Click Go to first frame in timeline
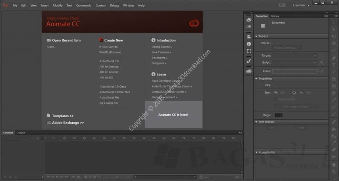Viewport: 339px width, 181px height. pyautogui.click(x=49, y=177)
